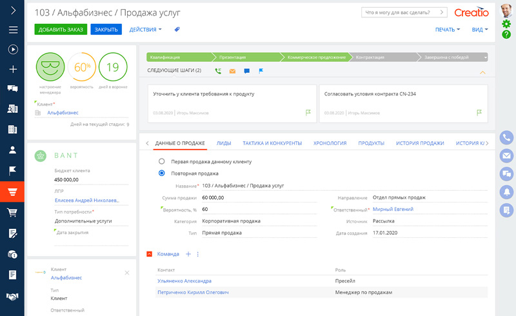Select the Презентация pipeline stage
Viewport: 516px width, 316px height.
click(247, 57)
